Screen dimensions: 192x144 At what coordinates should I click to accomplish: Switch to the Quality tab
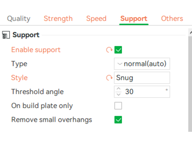(x=19, y=19)
